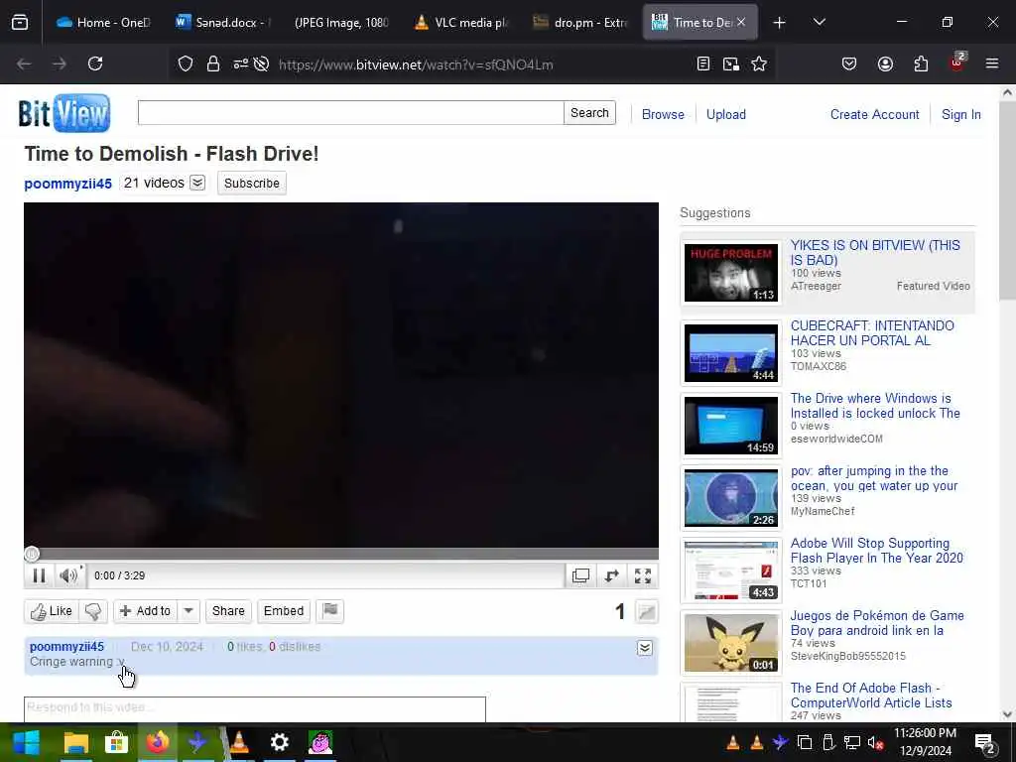Open Firefox reader view icon
This screenshot has height=762, width=1016.
click(703, 64)
